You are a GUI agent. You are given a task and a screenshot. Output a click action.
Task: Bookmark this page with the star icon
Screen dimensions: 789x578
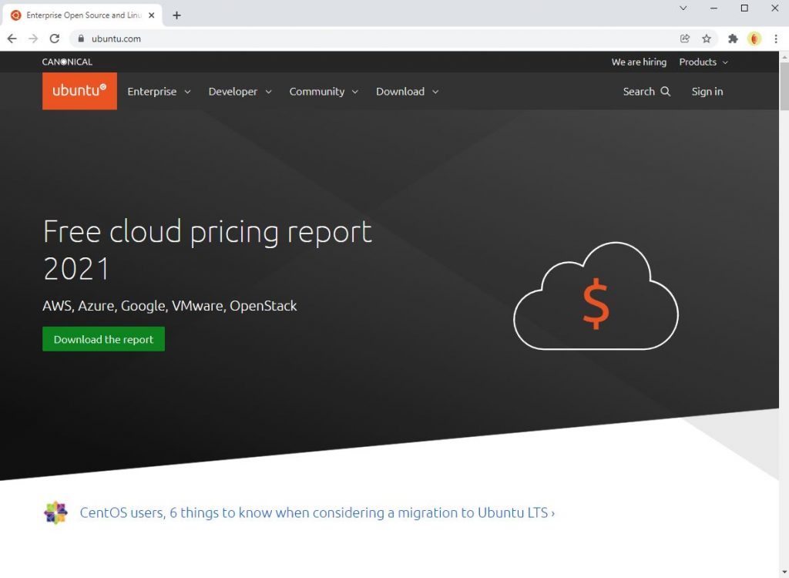pos(707,39)
